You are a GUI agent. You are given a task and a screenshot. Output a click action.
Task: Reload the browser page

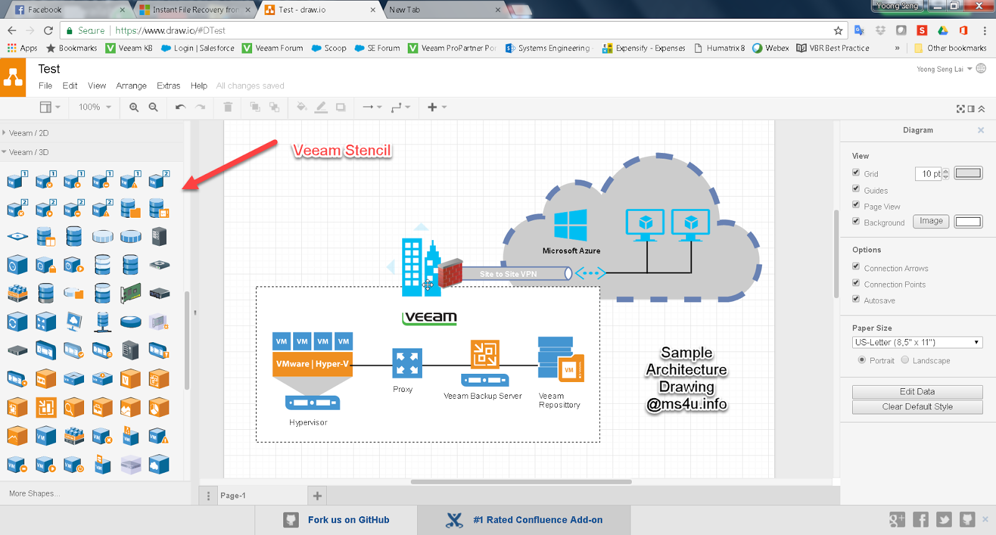[49, 30]
